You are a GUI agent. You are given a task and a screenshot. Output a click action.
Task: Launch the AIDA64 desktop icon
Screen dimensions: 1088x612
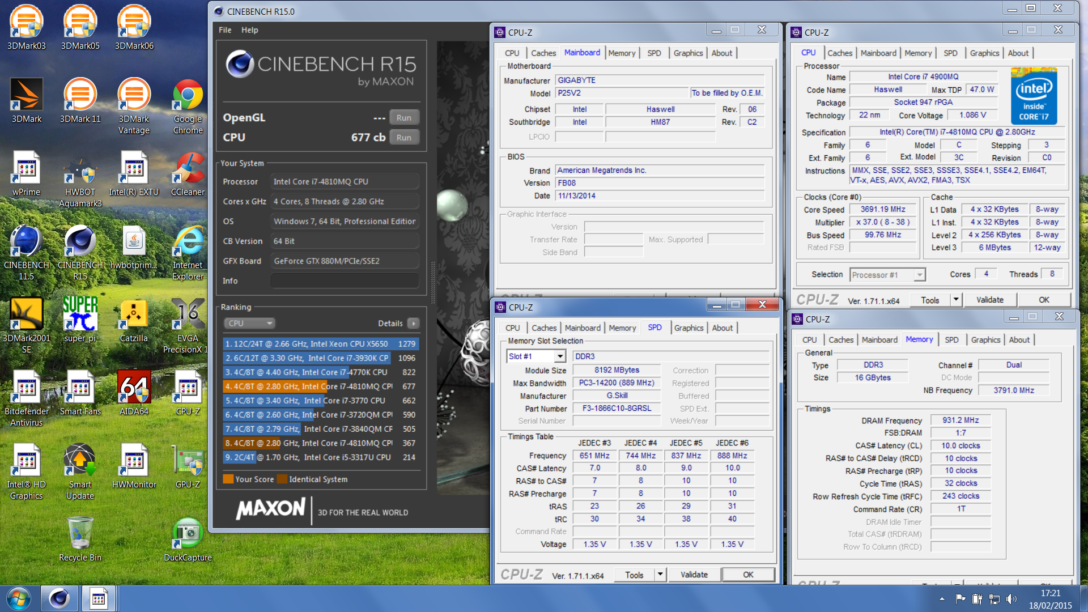tap(134, 393)
